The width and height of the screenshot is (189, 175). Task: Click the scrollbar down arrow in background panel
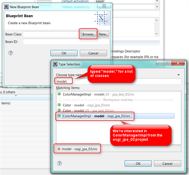click(x=157, y=34)
